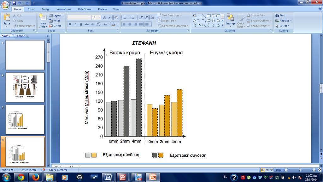Grow the font size

pyautogui.click(x=104, y=17)
